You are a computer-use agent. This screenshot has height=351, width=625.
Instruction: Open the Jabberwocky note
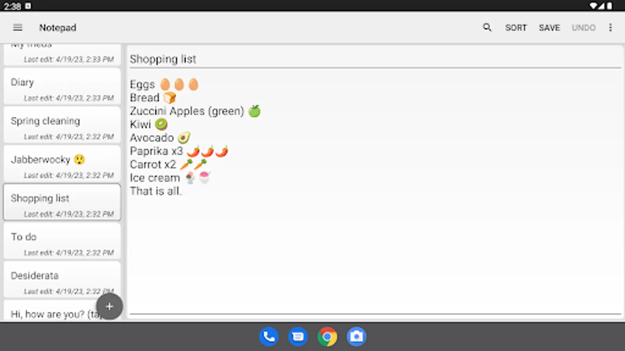pyautogui.click(x=62, y=164)
